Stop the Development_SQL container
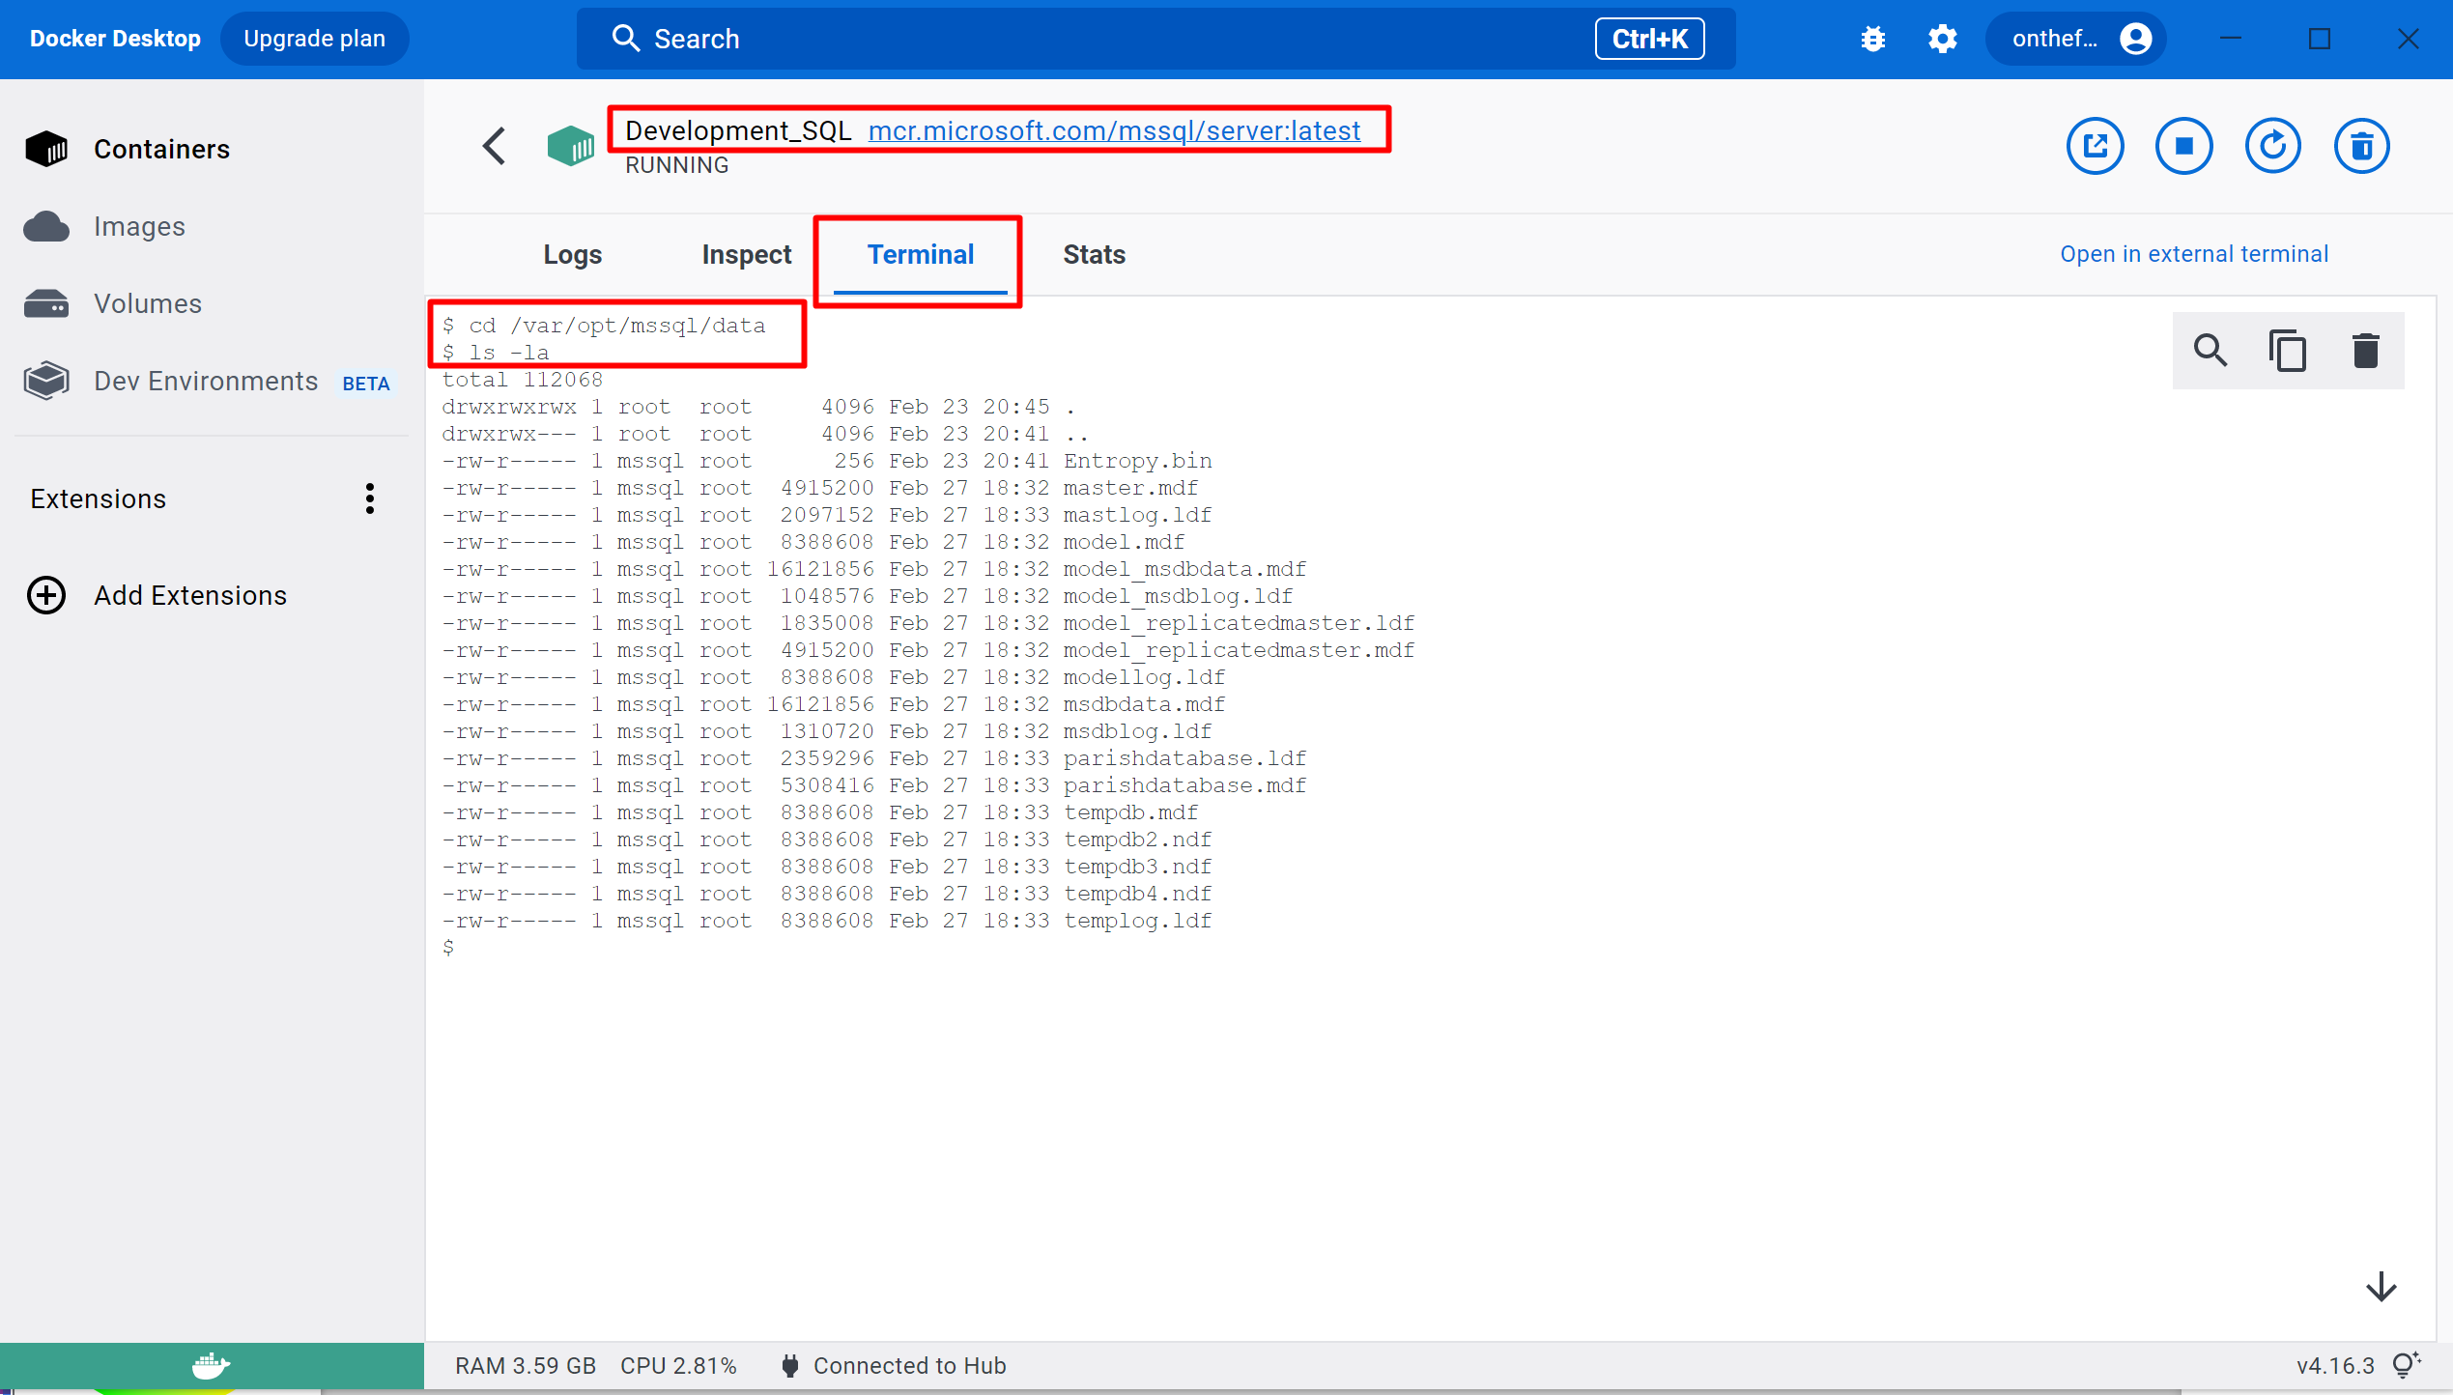Image resolution: width=2453 pixels, height=1395 pixels. (x=2183, y=146)
